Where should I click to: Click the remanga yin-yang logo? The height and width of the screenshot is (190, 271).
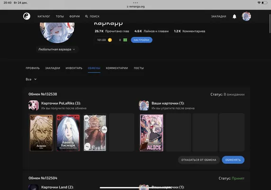[x=27, y=16]
